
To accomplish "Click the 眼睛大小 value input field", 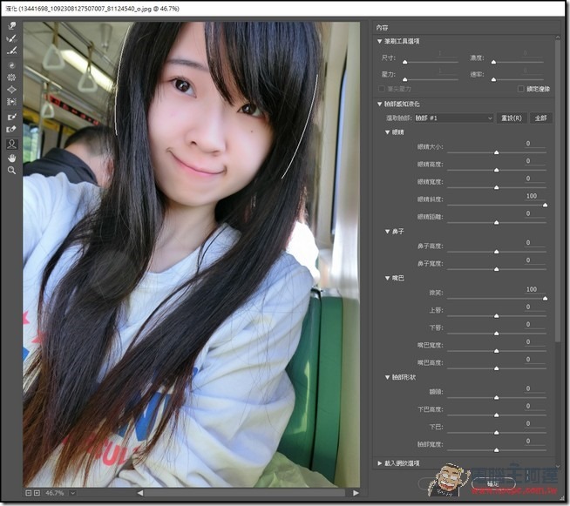I will [527, 143].
